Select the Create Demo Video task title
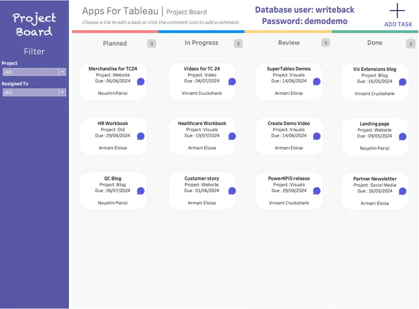This screenshot has height=309, width=419. tap(289, 123)
